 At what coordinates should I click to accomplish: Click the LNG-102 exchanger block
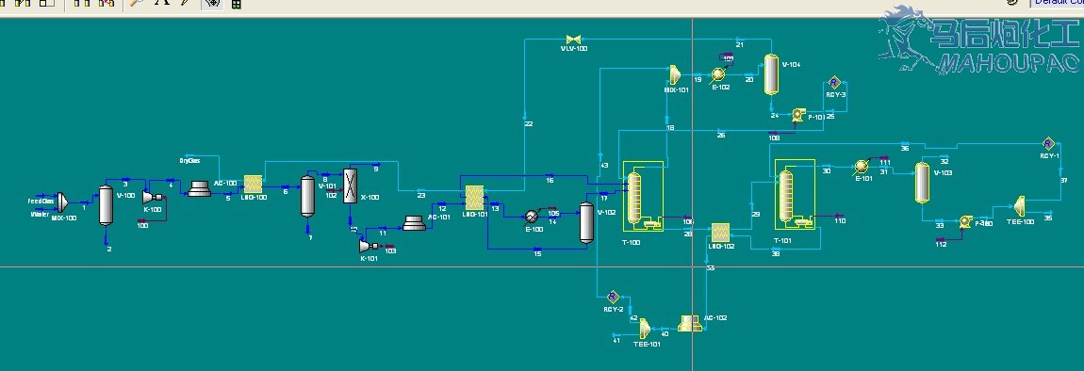pos(722,232)
